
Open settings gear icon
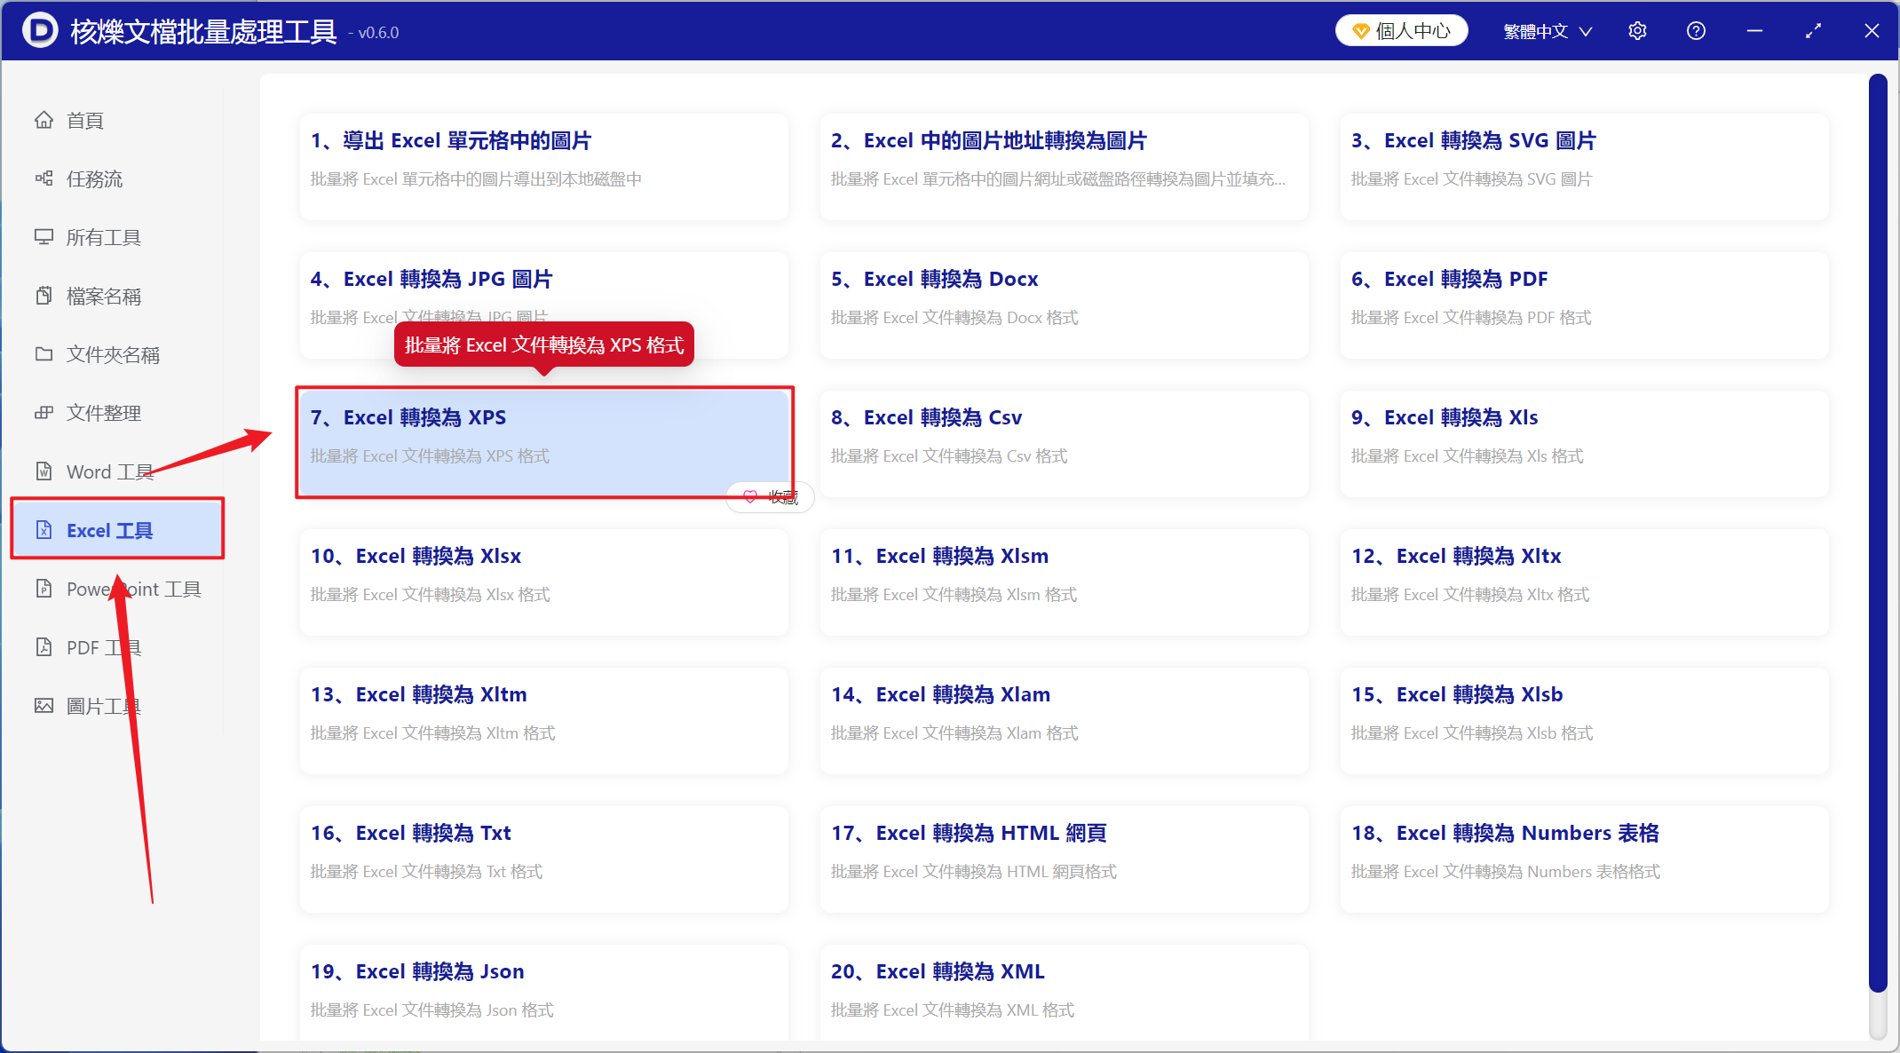click(x=1637, y=31)
